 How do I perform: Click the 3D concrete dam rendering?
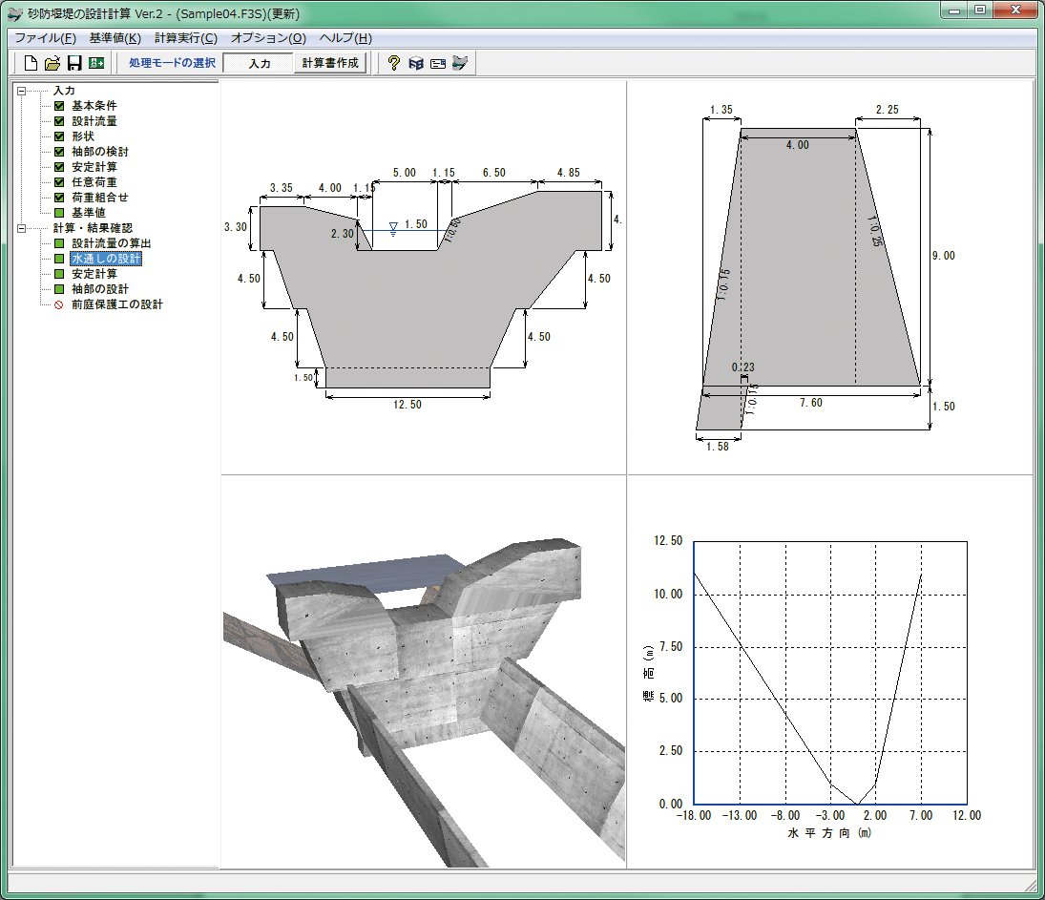tap(424, 701)
